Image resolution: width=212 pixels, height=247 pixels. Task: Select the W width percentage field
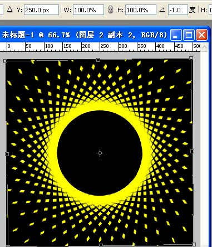pos(88,10)
